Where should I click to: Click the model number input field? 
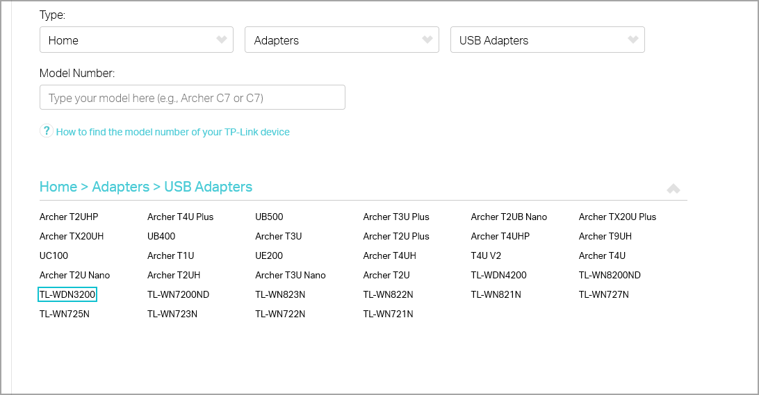click(192, 98)
